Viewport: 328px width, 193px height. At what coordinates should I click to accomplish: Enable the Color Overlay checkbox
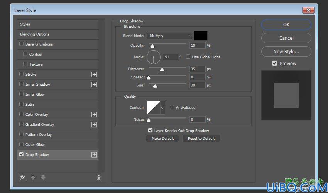tap(21, 114)
